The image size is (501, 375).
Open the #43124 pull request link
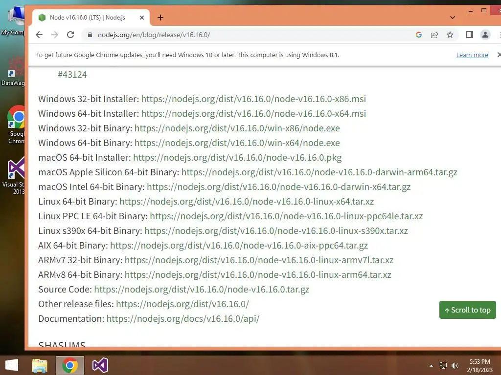click(72, 75)
